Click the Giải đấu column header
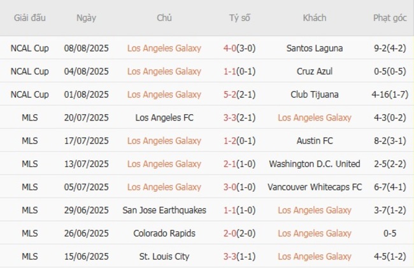 click(x=29, y=18)
